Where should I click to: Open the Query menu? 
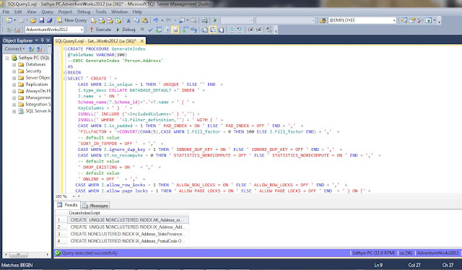[x=47, y=12]
